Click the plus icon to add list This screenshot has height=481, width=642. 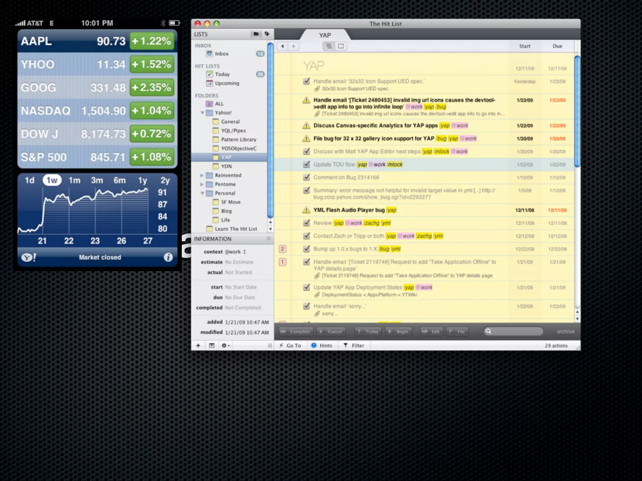pos(198,345)
